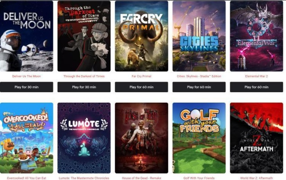Viewport: 286px width, 180px height.
Task: Select the Golf With Your Friends cover
Action: tap(199, 138)
